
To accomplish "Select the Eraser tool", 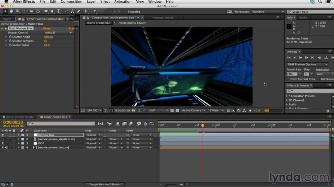I will coord(79,11).
